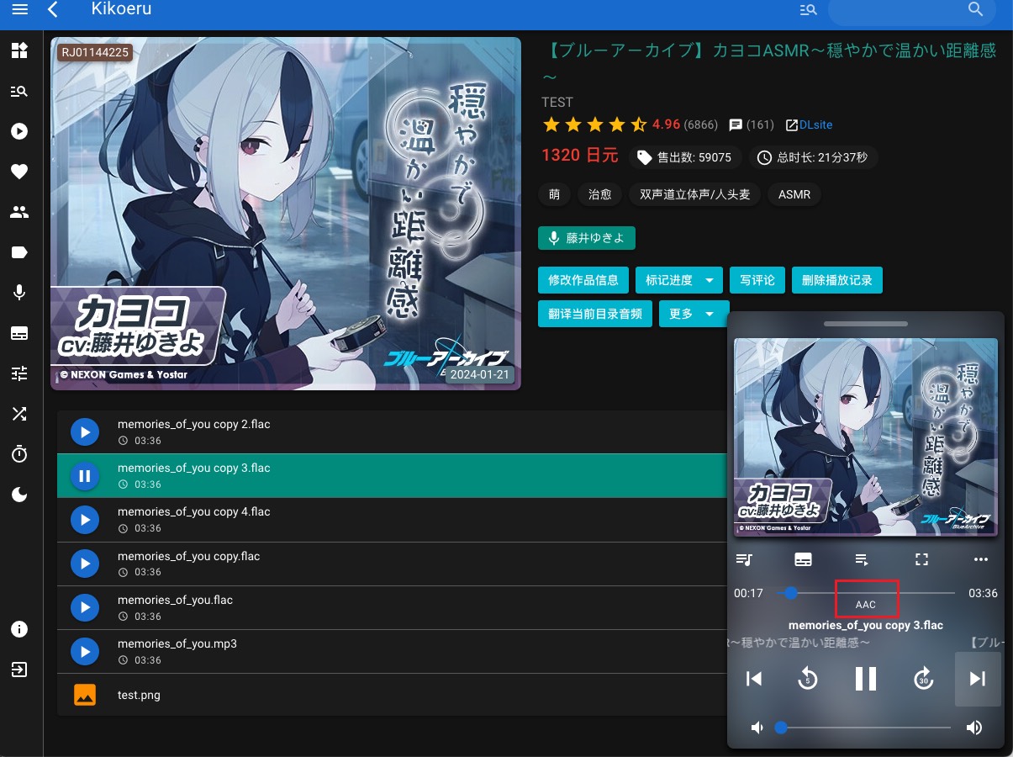Image resolution: width=1013 pixels, height=757 pixels.
Task: Click the back arrow in header
Action: pyautogui.click(x=53, y=10)
